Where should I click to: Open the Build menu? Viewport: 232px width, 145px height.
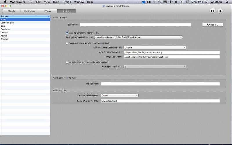tap(56, 2)
